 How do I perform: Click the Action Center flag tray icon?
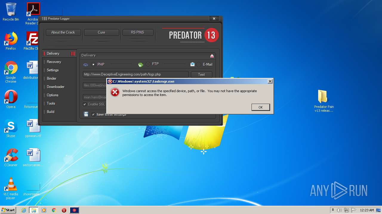[354, 210]
